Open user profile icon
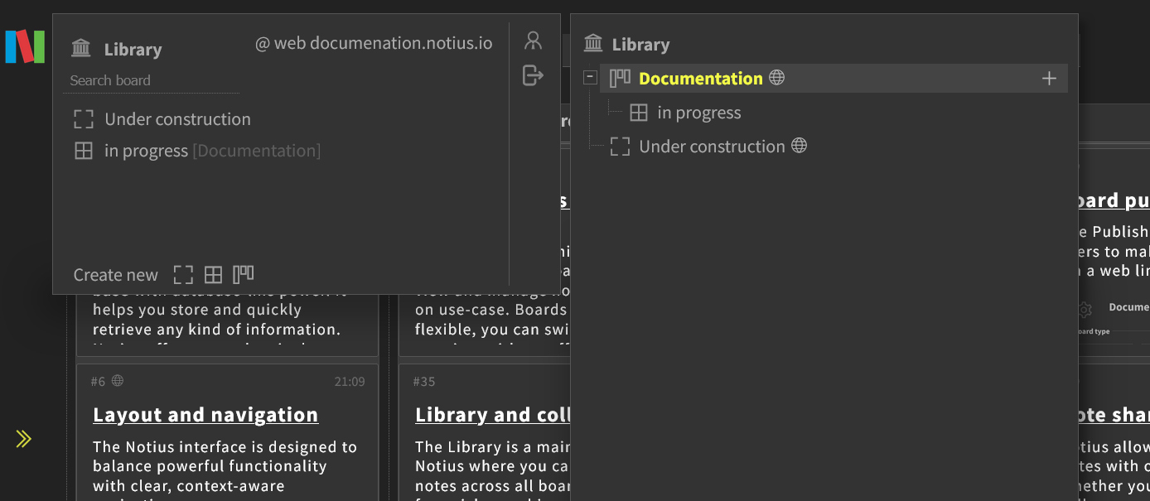This screenshot has width=1150, height=501. [534, 40]
